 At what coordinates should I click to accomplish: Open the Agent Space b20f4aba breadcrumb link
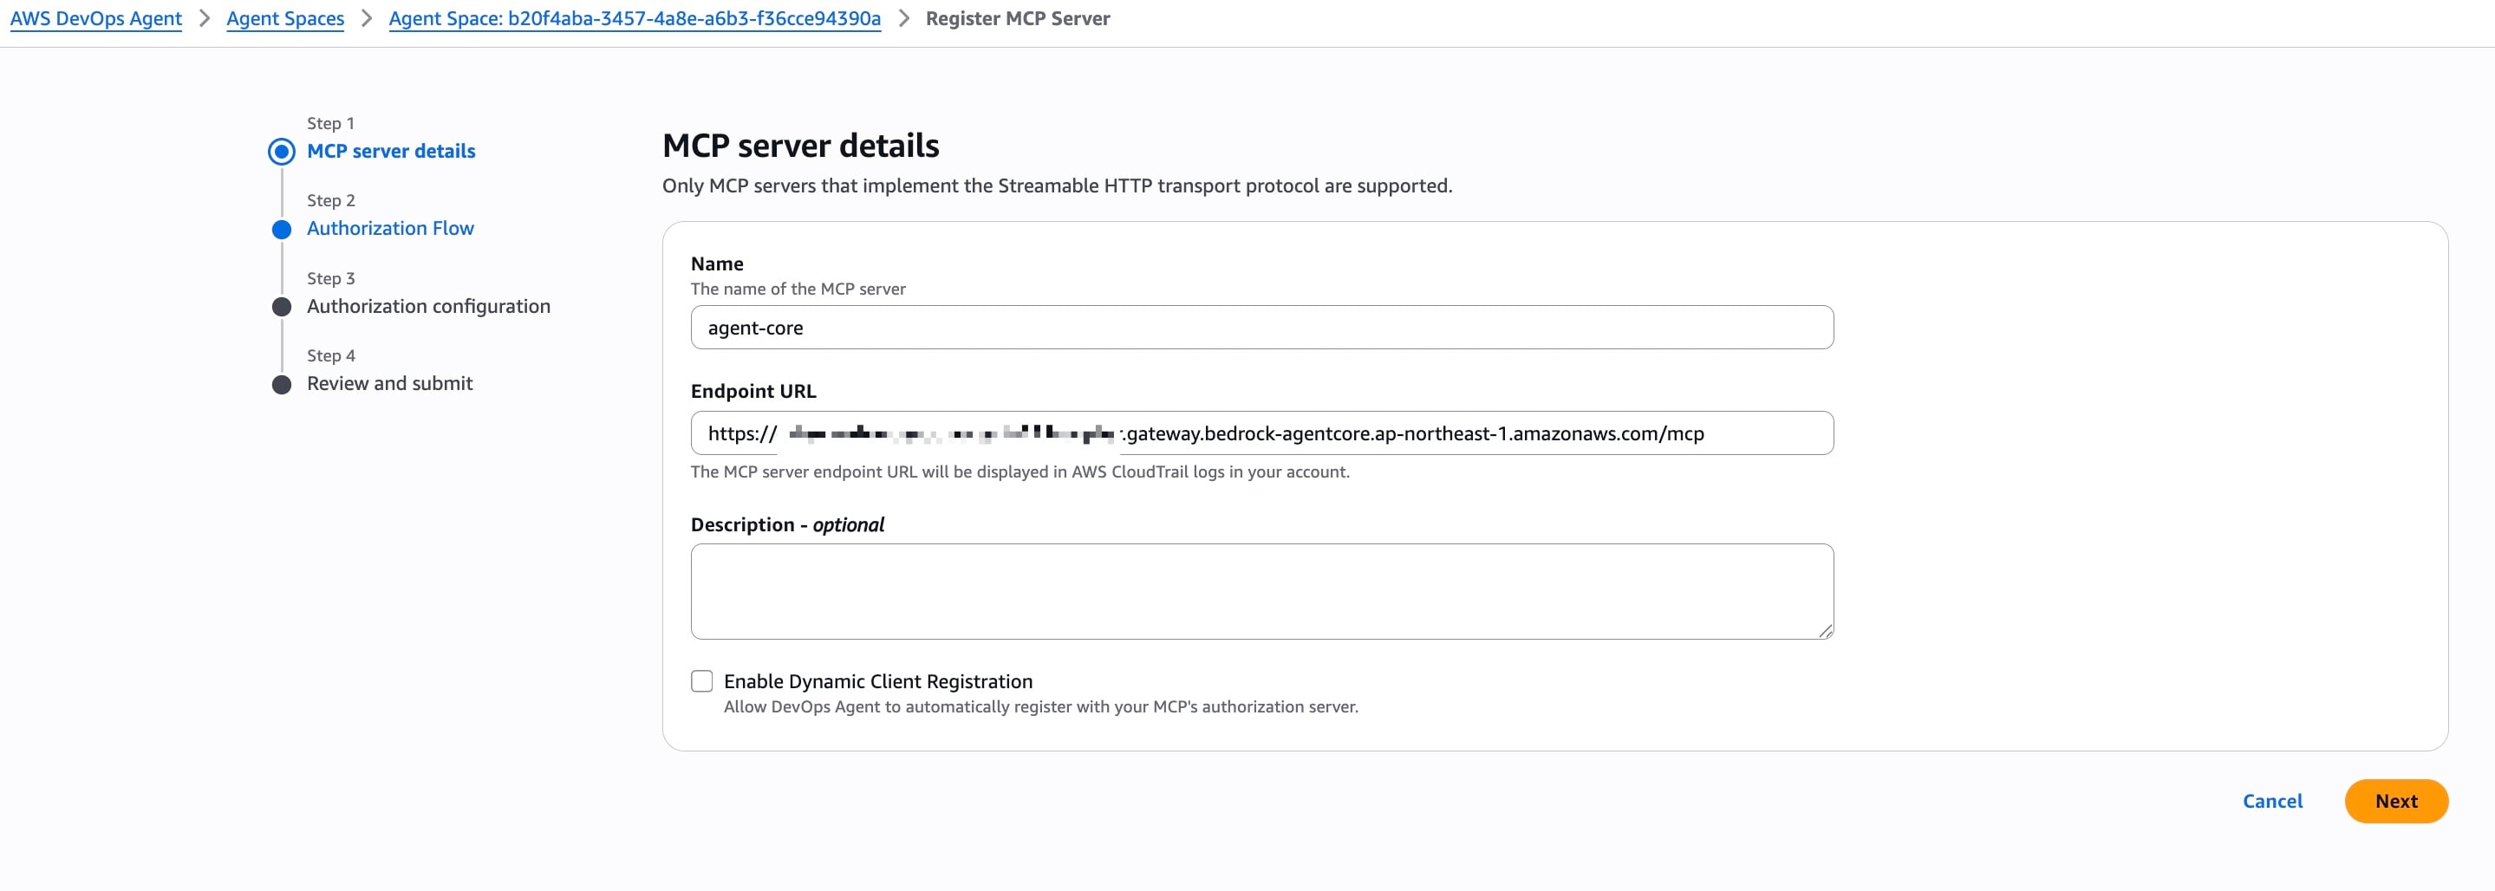coord(635,18)
